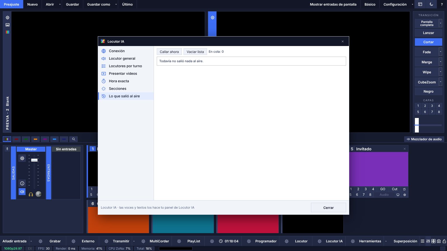Open the settings gear on Invitado input
Screen dimensions: 447x251
tap(405, 195)
